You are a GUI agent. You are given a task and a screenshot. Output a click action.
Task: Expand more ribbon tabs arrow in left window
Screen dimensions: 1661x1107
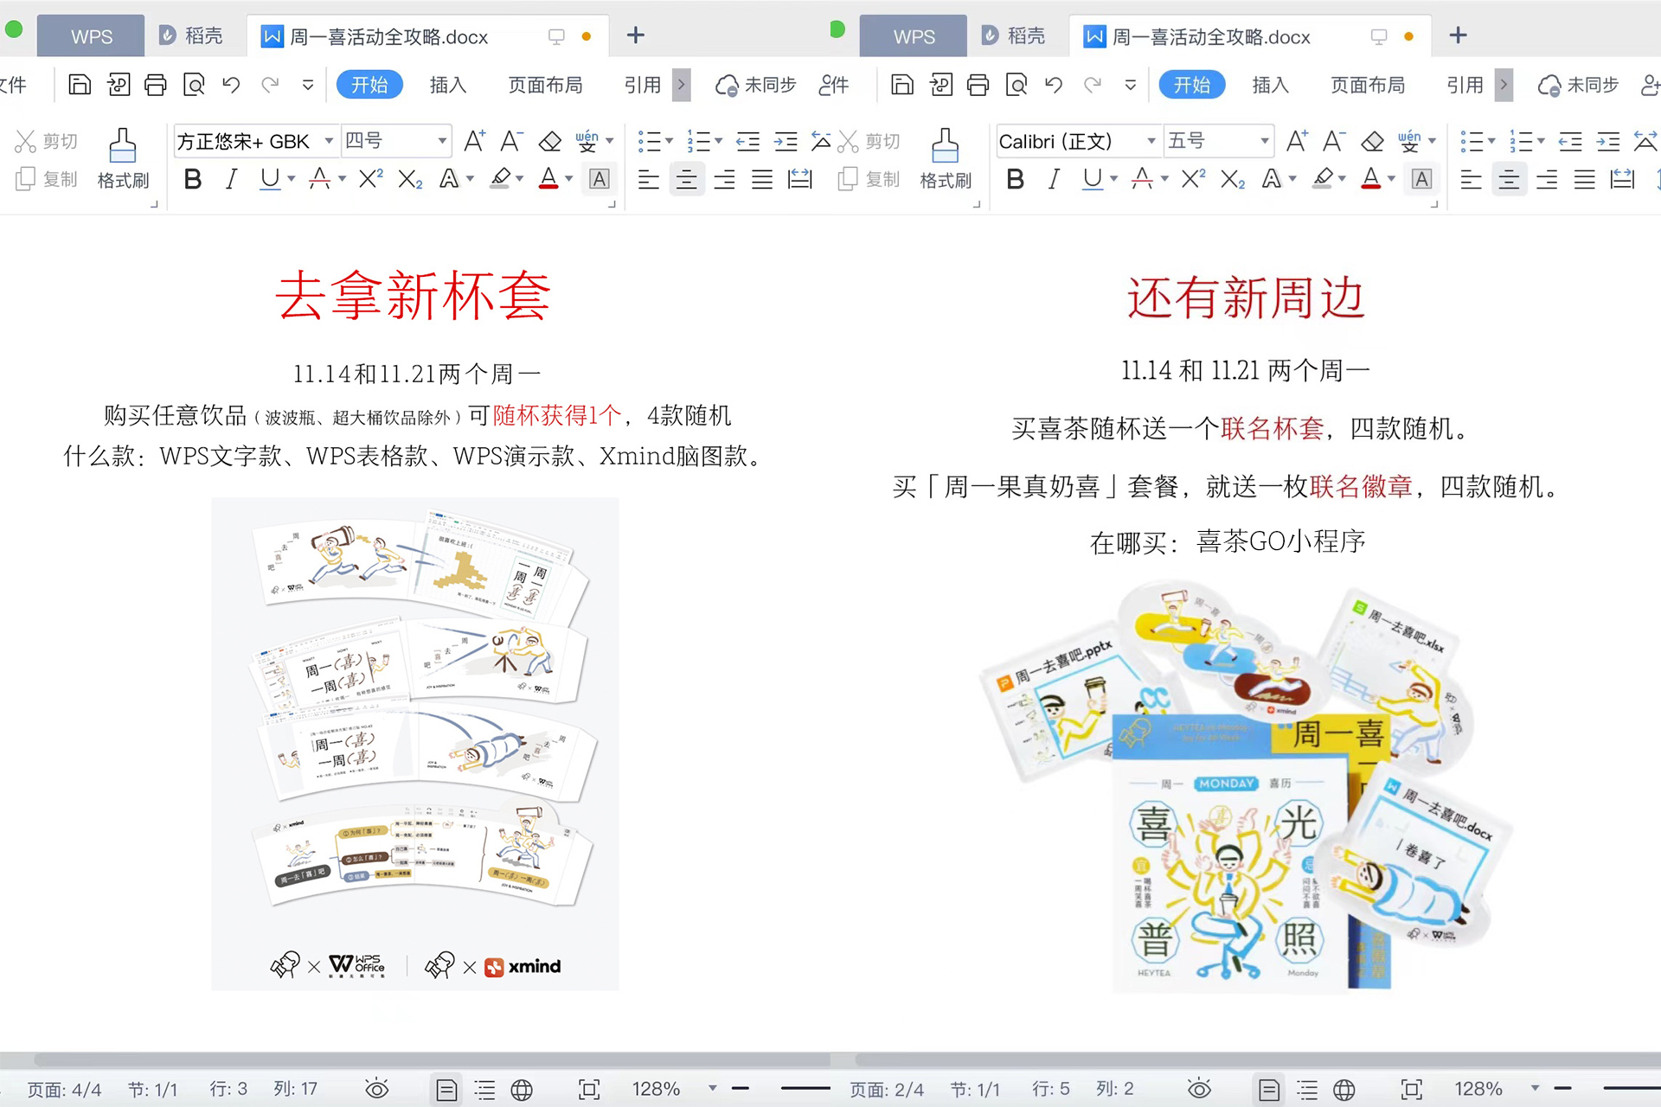click(x=682, y=85)
